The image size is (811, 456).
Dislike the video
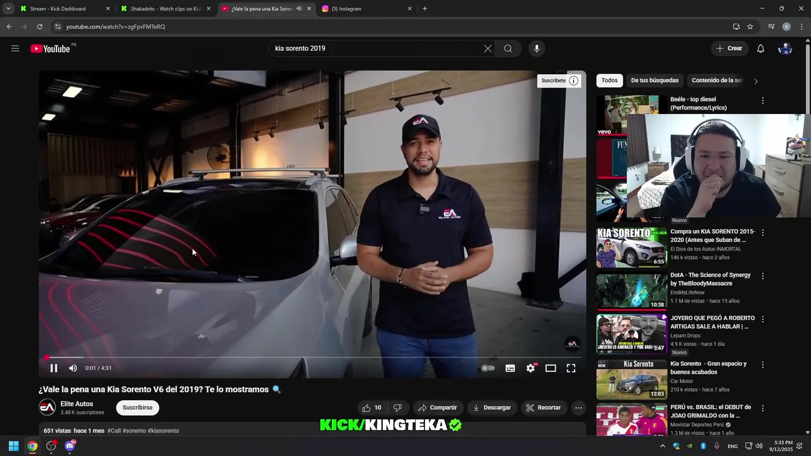(398, 408)
